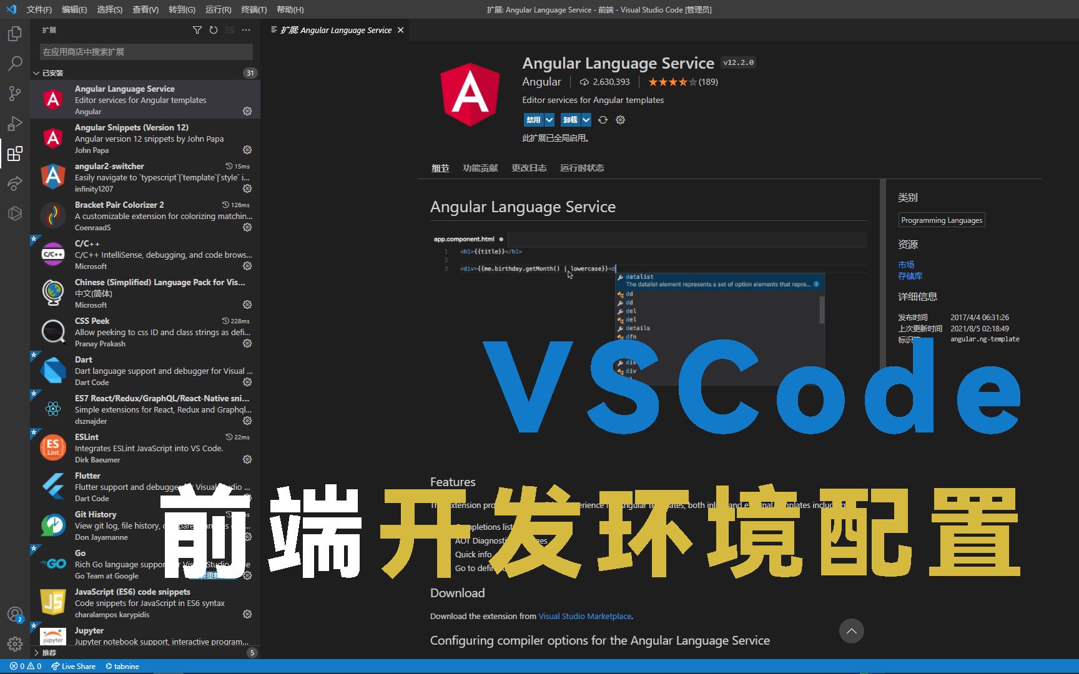Open the Extensions view icon
Viewport: 1079px width, 674px height.
pos(15,154)
